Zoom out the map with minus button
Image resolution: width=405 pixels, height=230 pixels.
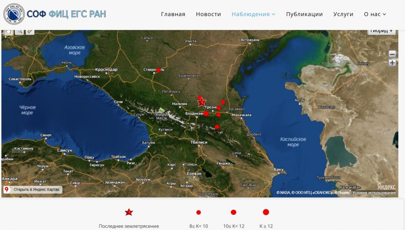click(x=392, y=54)
